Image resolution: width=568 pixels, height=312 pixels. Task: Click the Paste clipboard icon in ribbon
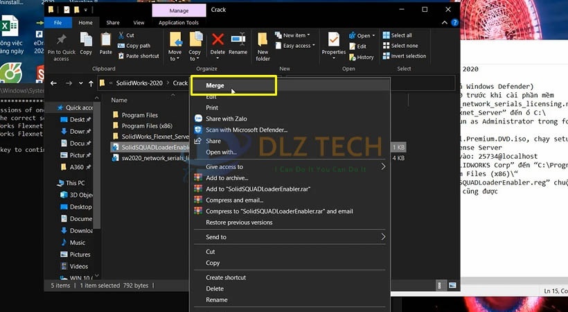[106, 44]
